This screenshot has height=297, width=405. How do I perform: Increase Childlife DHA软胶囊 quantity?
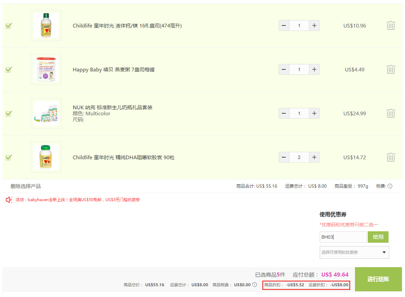pyautogui.click(x=314, y=158)
